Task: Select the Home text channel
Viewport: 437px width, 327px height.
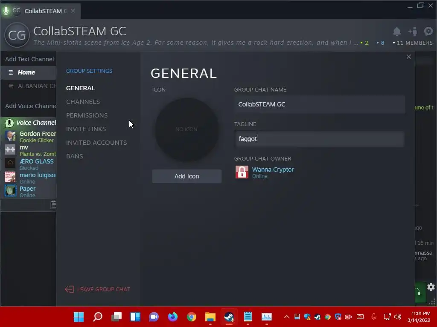Action: (28, 72)
